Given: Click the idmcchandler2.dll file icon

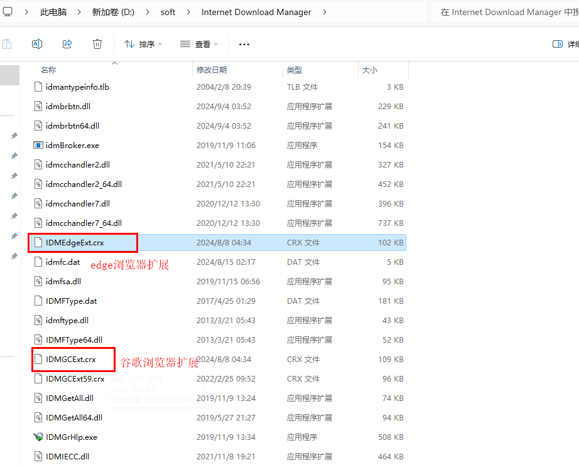Looking at the screenshot, I should pyautogui.click(x=38, y=165).
